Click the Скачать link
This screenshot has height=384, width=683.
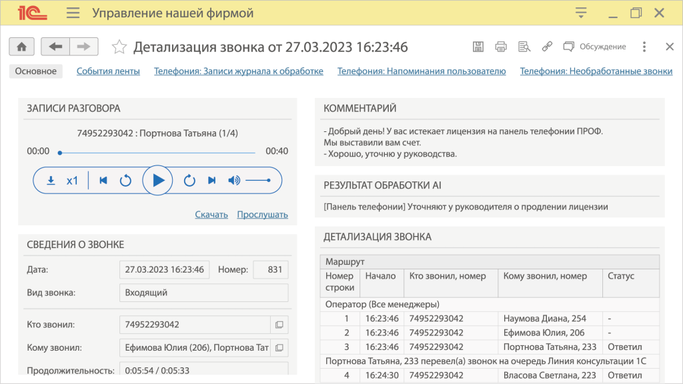(211, 215)
